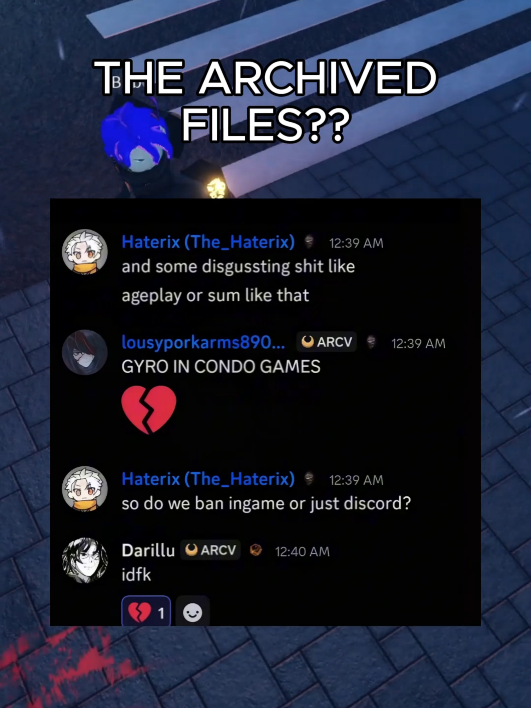
Task: Open Darillu's black-and-white avatar
Action: tap(85, 560)
